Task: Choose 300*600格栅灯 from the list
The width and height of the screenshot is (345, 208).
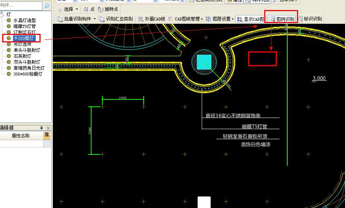Action: coord(28,74)
